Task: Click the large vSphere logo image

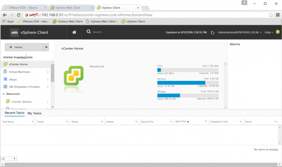Action: (73, 76)
